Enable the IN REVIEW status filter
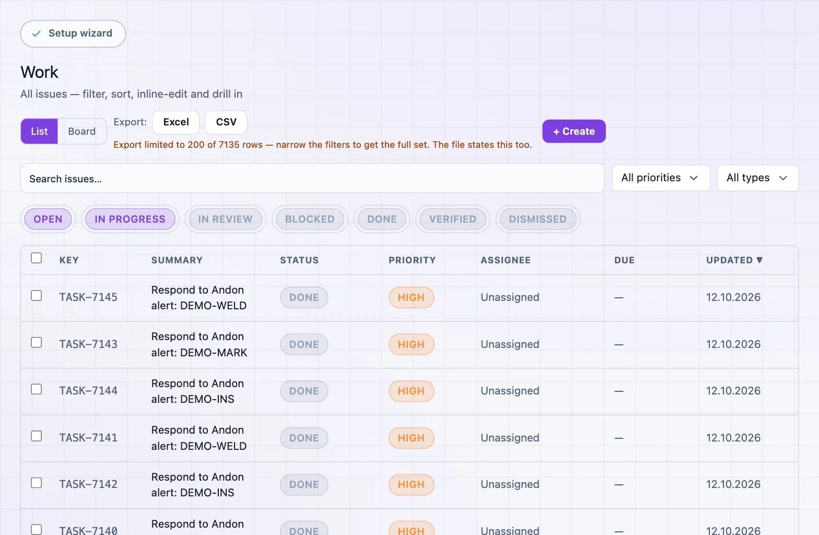Viewport: 819px width, 535px height. coord(225,219)
